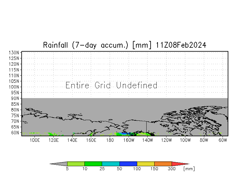Image resolution: width=239 pixels, height=187 pixels.
Task: Click the '65N' latitude axis label
Action: [15, 127]
